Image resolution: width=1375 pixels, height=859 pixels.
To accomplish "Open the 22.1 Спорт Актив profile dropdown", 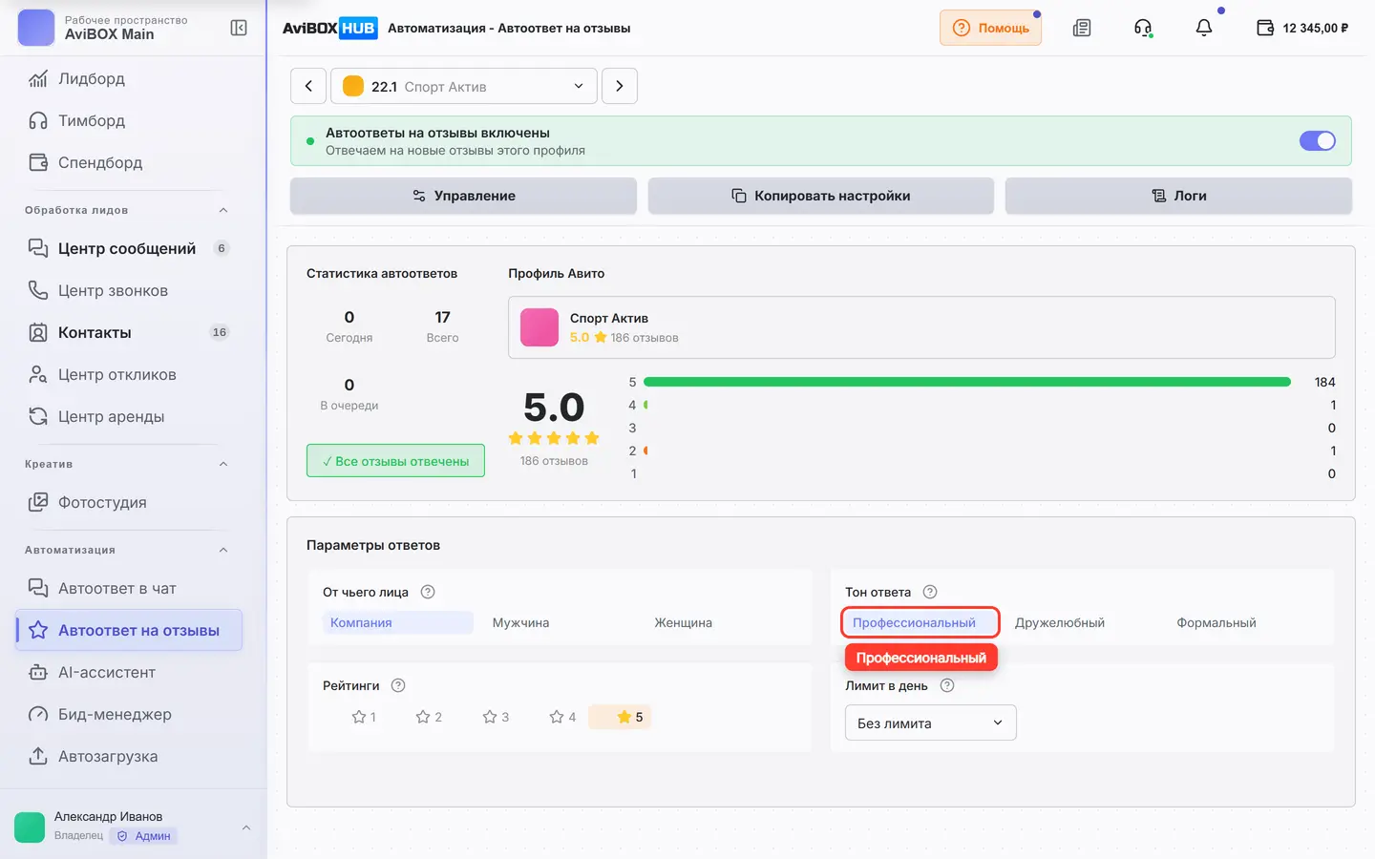I will pyautogui.click(x=464, y=86).
